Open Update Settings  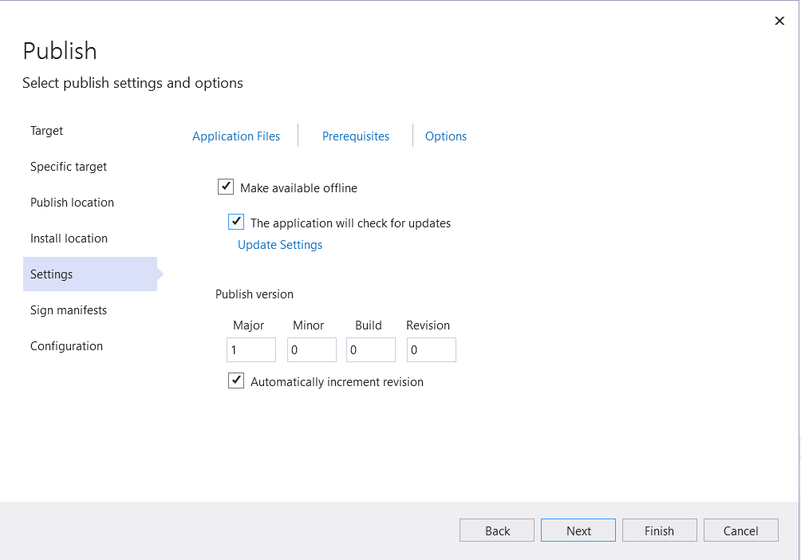tap(280, 244)
